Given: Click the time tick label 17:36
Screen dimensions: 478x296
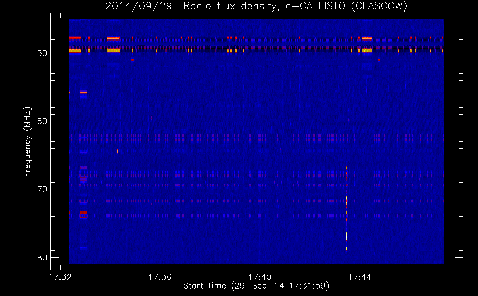Looking at the screenshot, I should click(160, 277).
